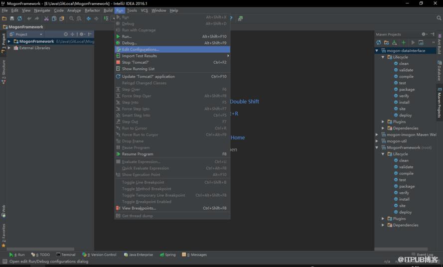Click Collapse All icon in Project panel

coord(72,34)
